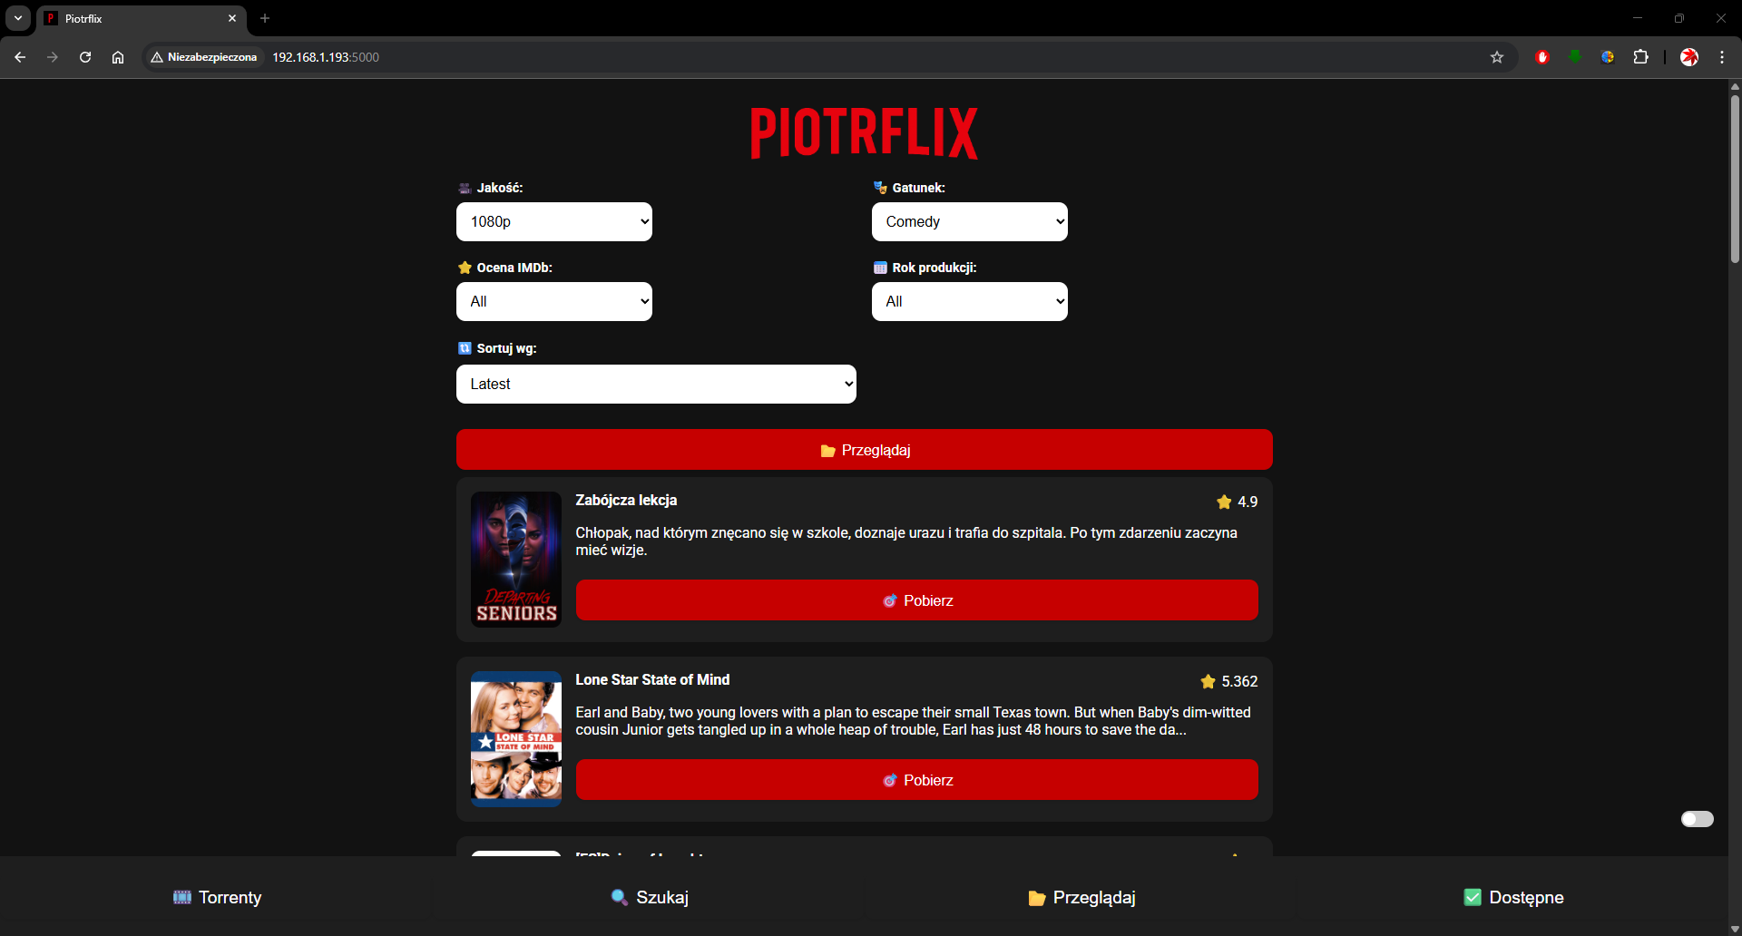The height and width of the screenshot is (936, 1742).
Task: Click the address bar URL
Action: 326,57
